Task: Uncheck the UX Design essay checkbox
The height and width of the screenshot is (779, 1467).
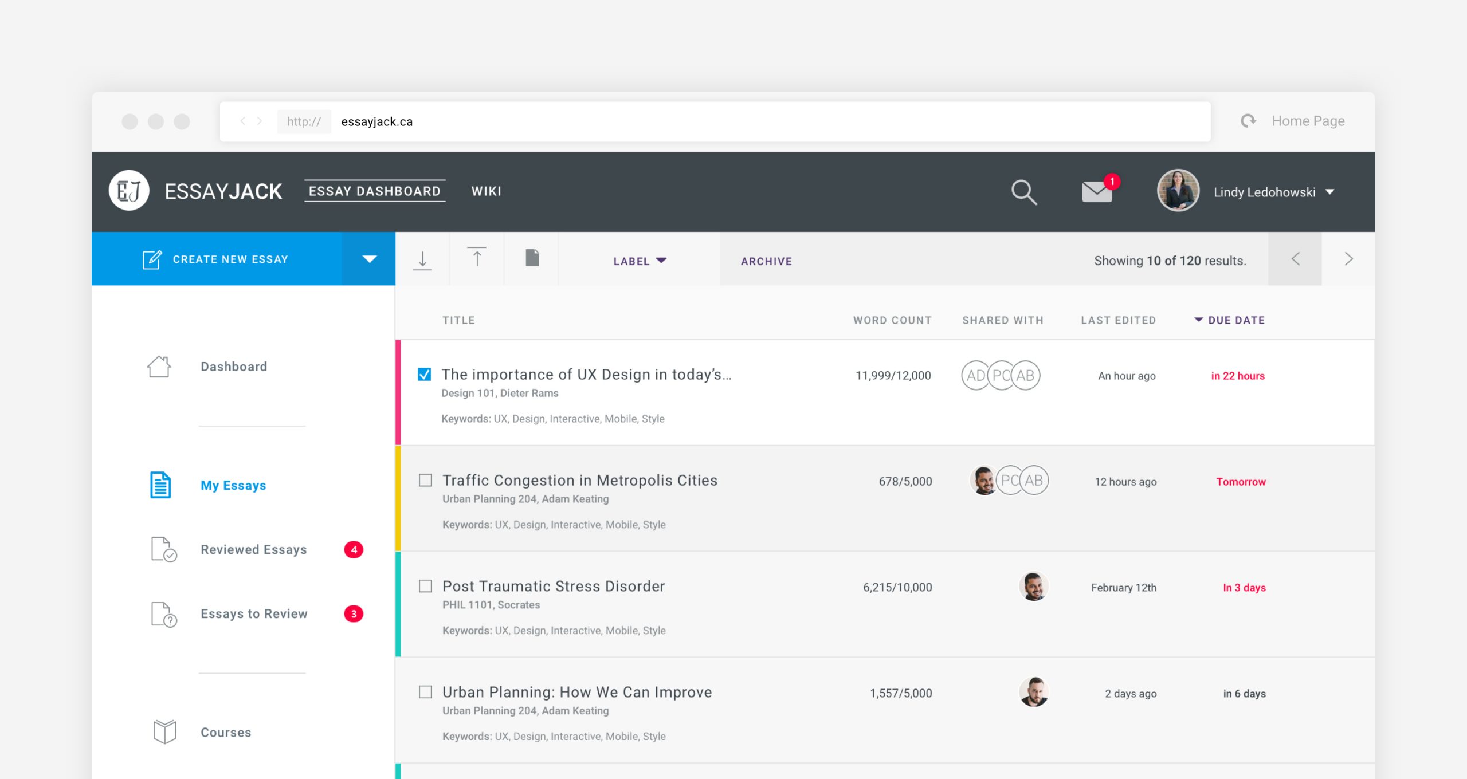Action: [x=425, y=375]
